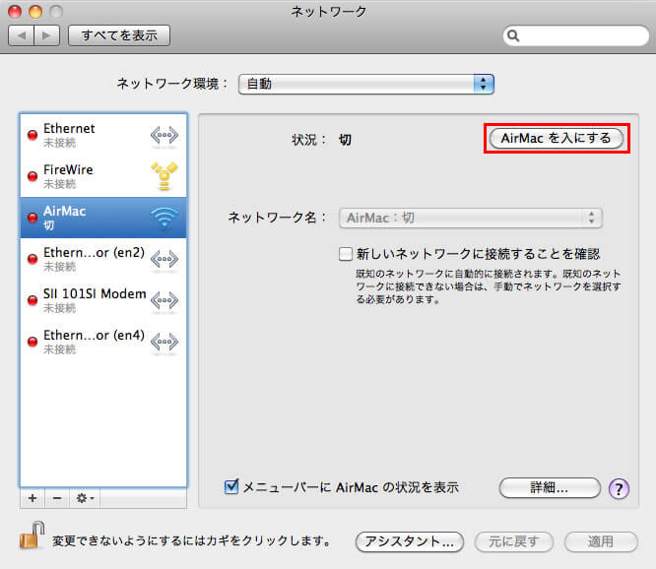Go back with the left arrow button
Image resolution: width=656 pixels, height=569 pixels.
22,35
